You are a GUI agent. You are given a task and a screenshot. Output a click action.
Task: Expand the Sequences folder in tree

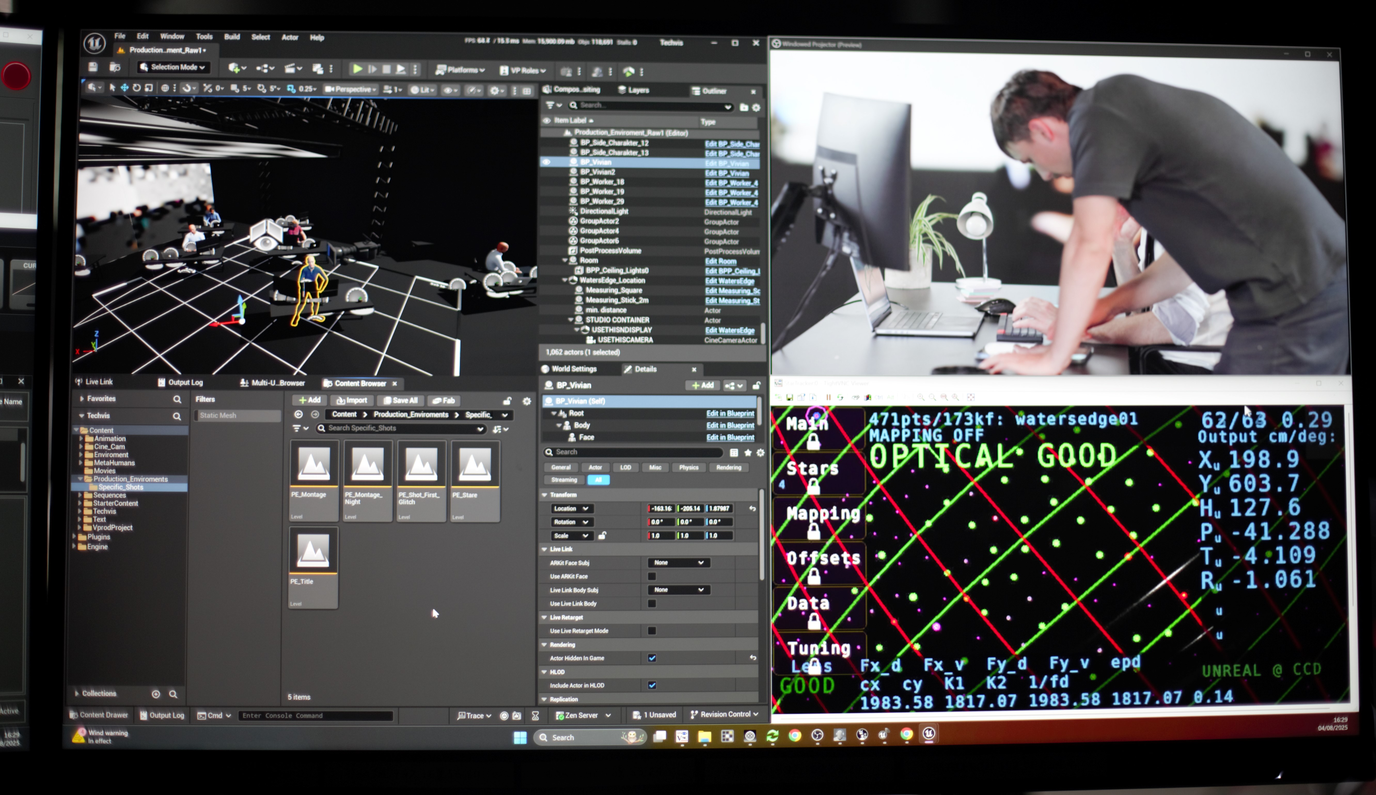pyautogui.click(x=80, y=495)
